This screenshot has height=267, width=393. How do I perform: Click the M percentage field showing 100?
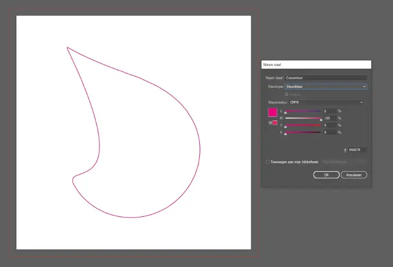[330, 118]
